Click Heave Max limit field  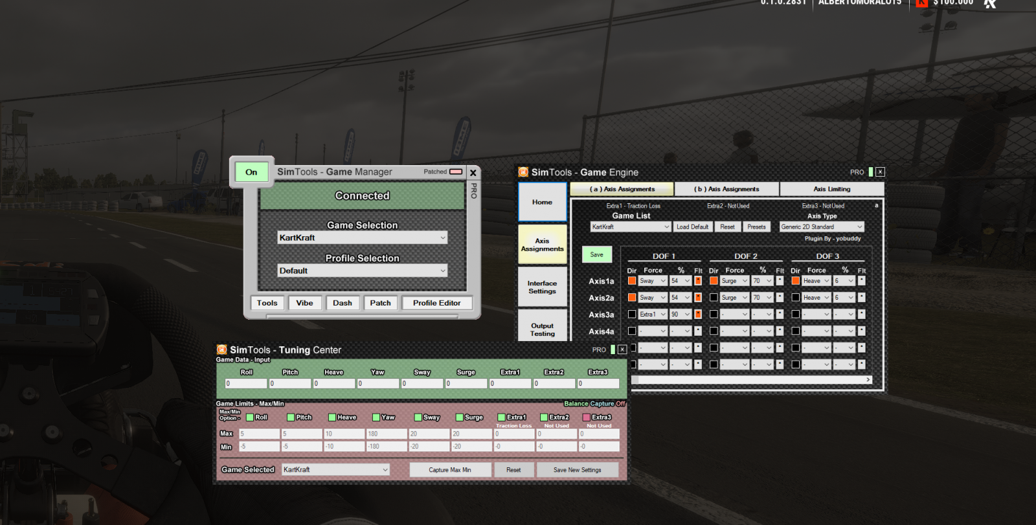pyautogui.click(x=344, y=434)
